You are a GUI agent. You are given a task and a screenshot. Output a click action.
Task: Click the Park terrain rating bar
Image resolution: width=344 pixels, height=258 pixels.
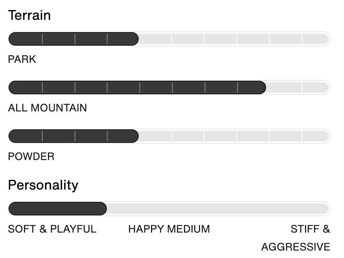coord(169,39)
